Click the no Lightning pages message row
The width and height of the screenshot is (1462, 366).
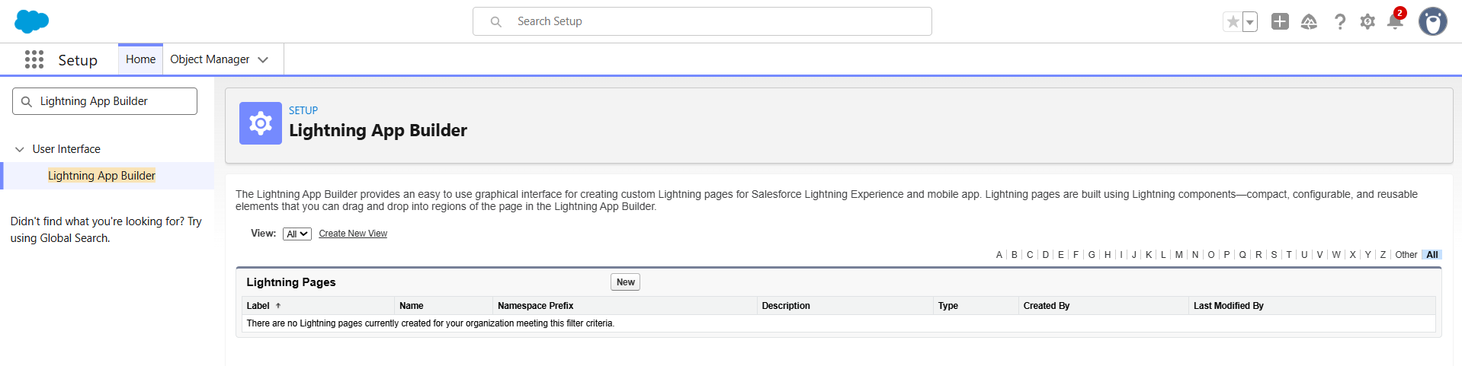838,323
